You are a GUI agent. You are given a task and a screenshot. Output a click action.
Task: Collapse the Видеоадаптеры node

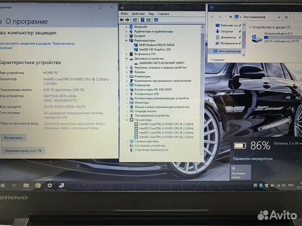pyautogui.click(x=126, y=40)
